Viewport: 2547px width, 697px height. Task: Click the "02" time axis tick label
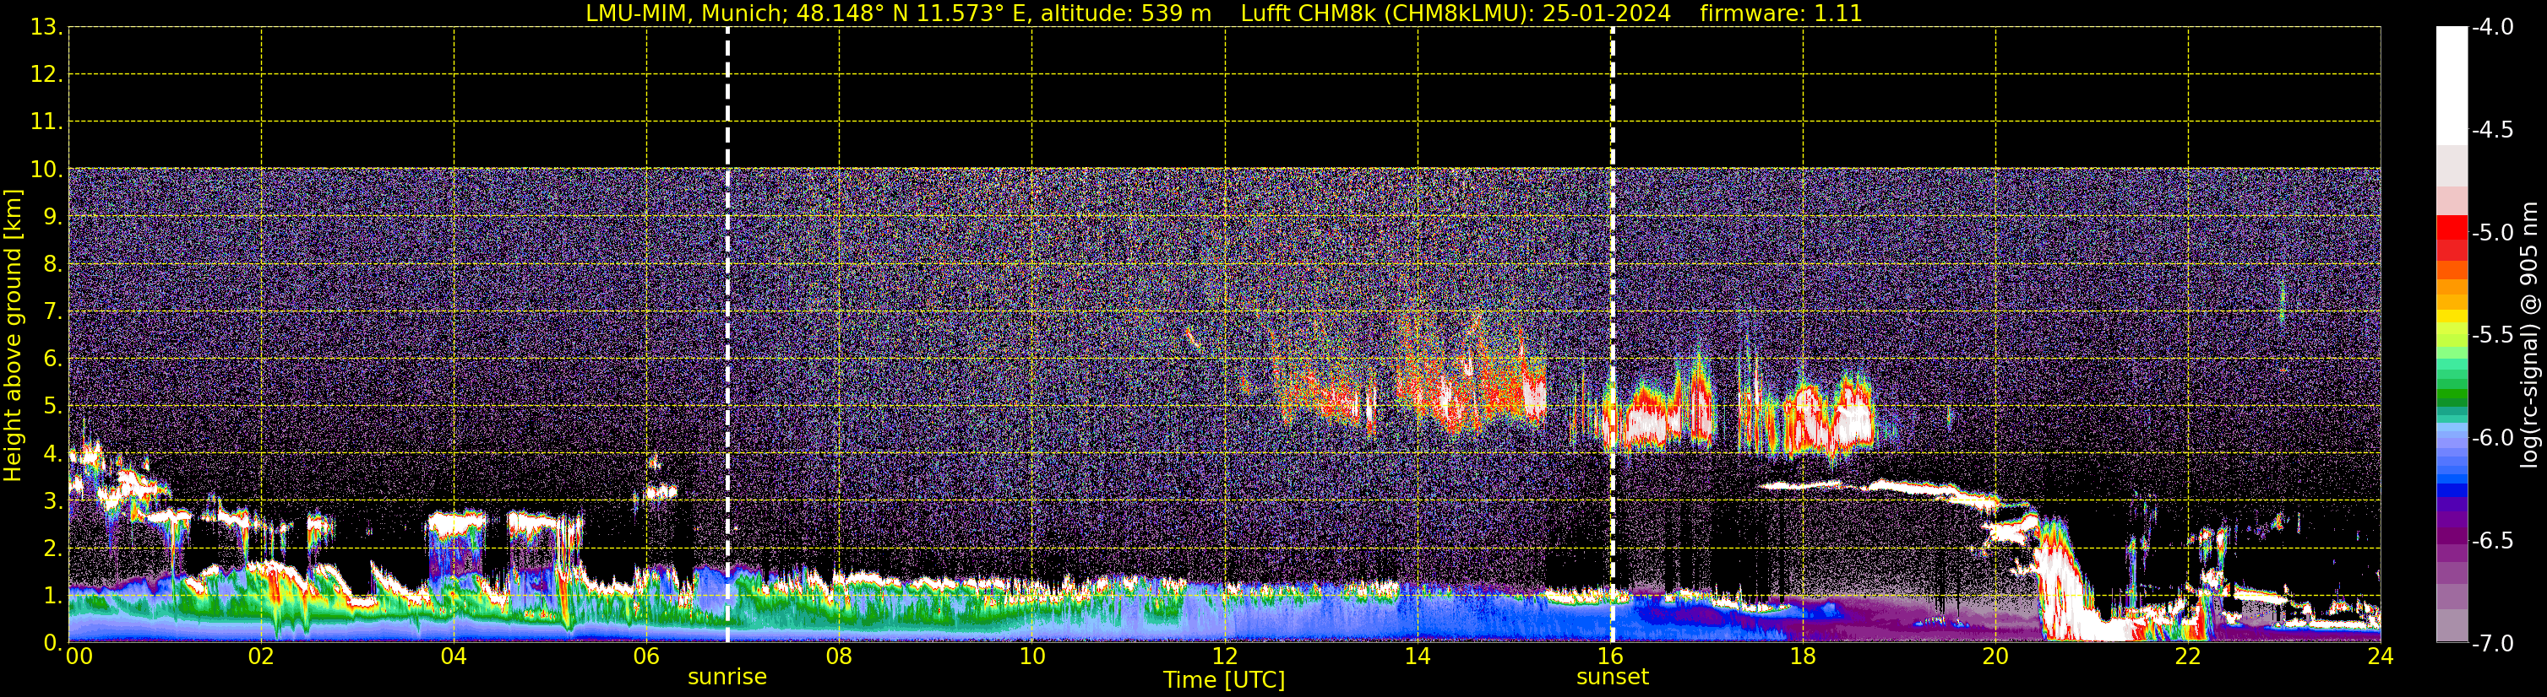point(261,656)
